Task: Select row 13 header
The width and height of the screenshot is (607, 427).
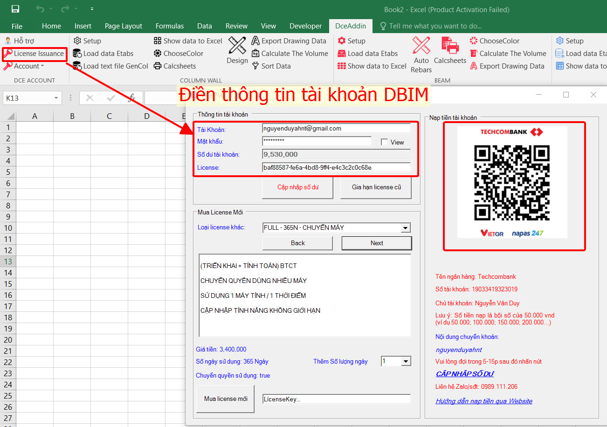Action: 8,262
